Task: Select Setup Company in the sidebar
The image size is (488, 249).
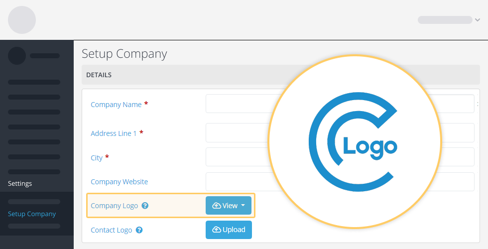Action: point(32,214)
